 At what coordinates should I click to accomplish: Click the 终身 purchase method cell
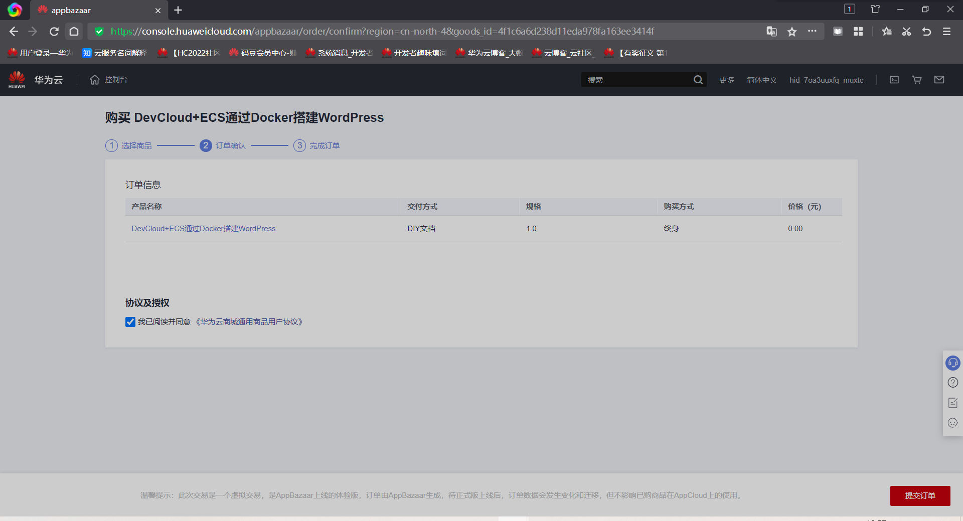671,229
